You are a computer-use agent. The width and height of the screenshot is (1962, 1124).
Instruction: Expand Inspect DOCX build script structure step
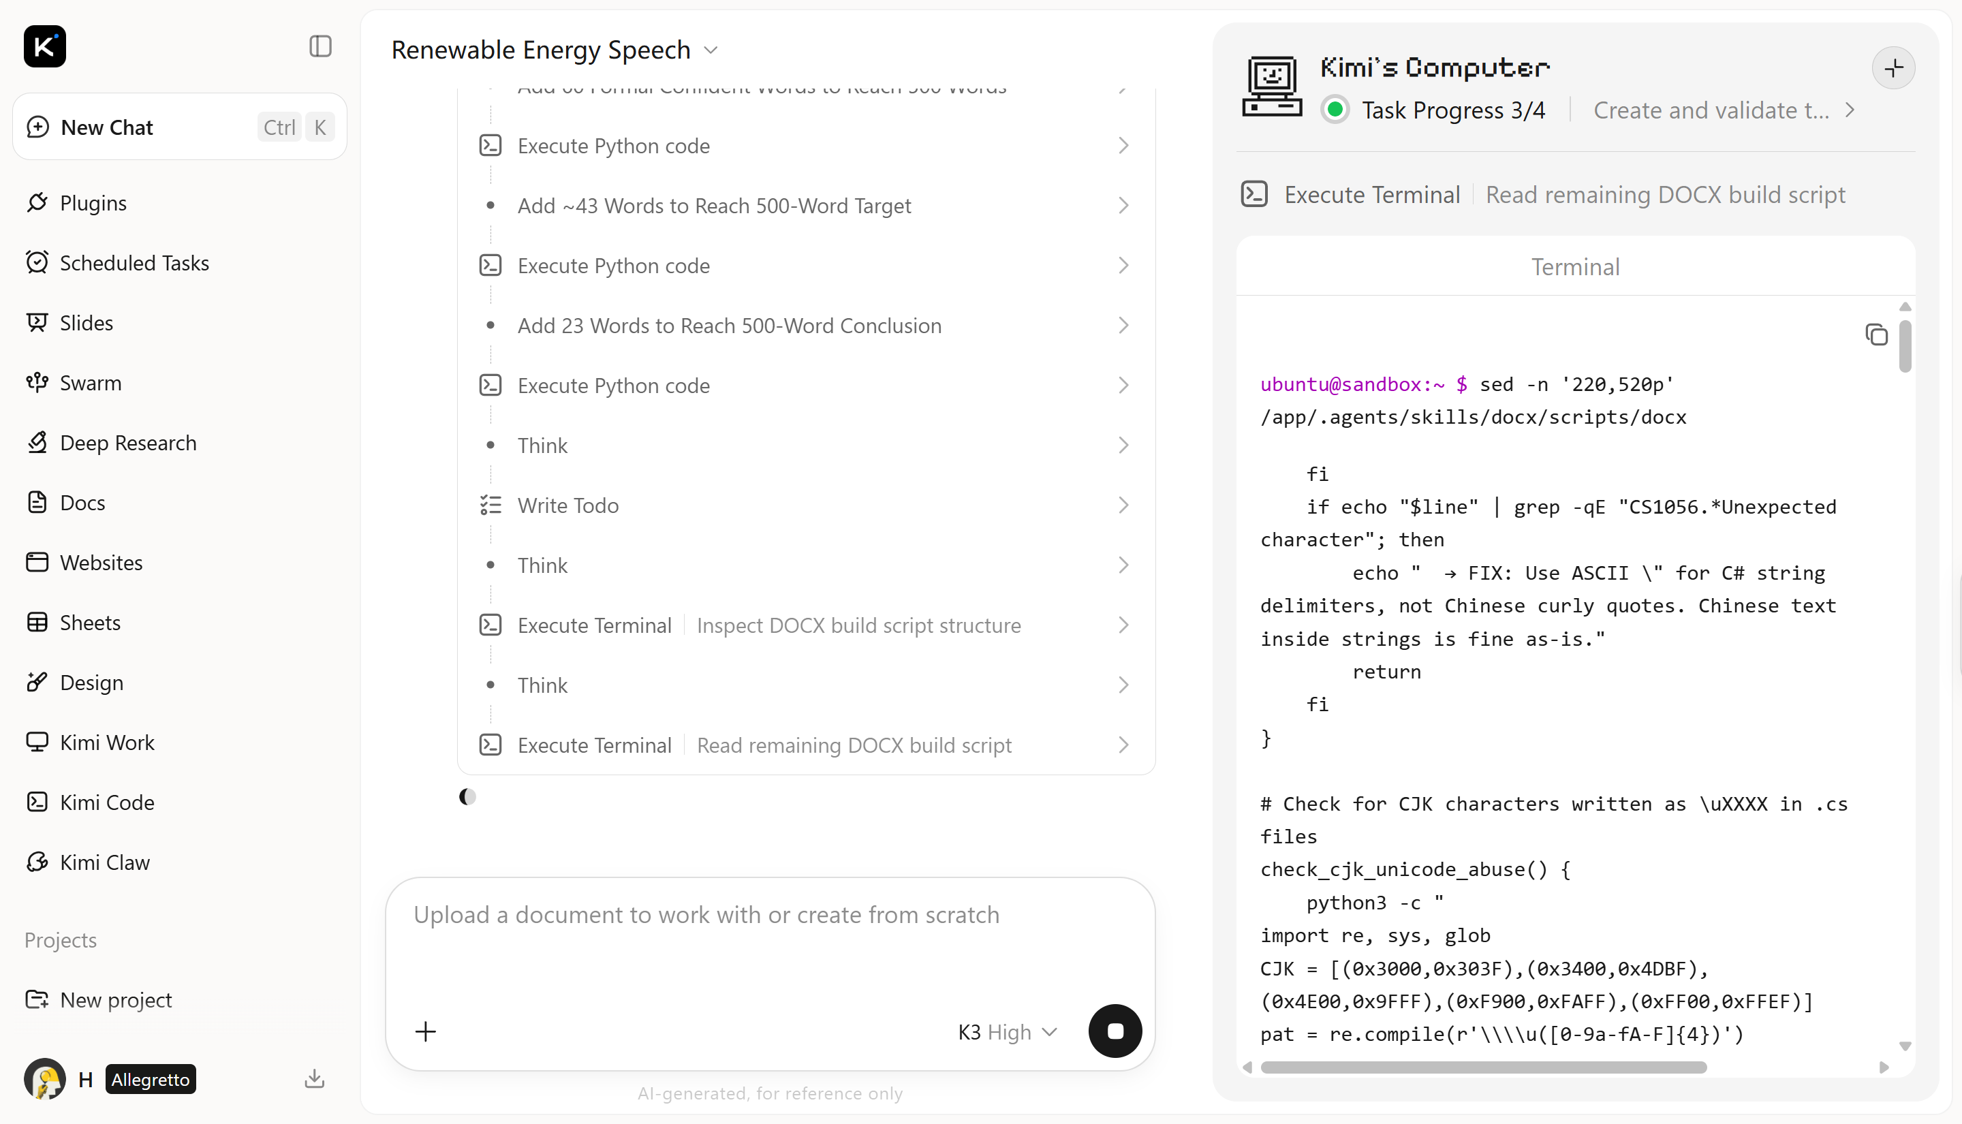click(x=806, y=625)
